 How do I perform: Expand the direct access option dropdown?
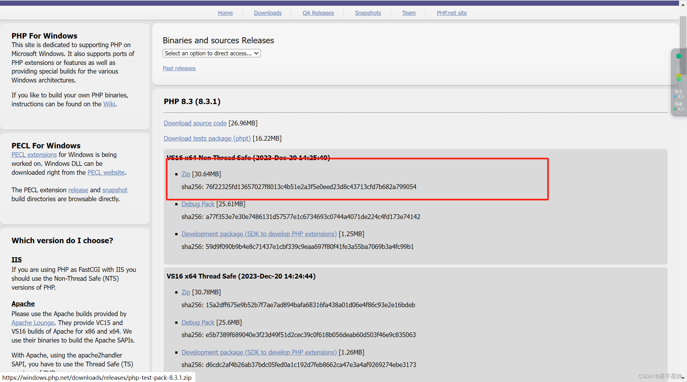point(212,53)
